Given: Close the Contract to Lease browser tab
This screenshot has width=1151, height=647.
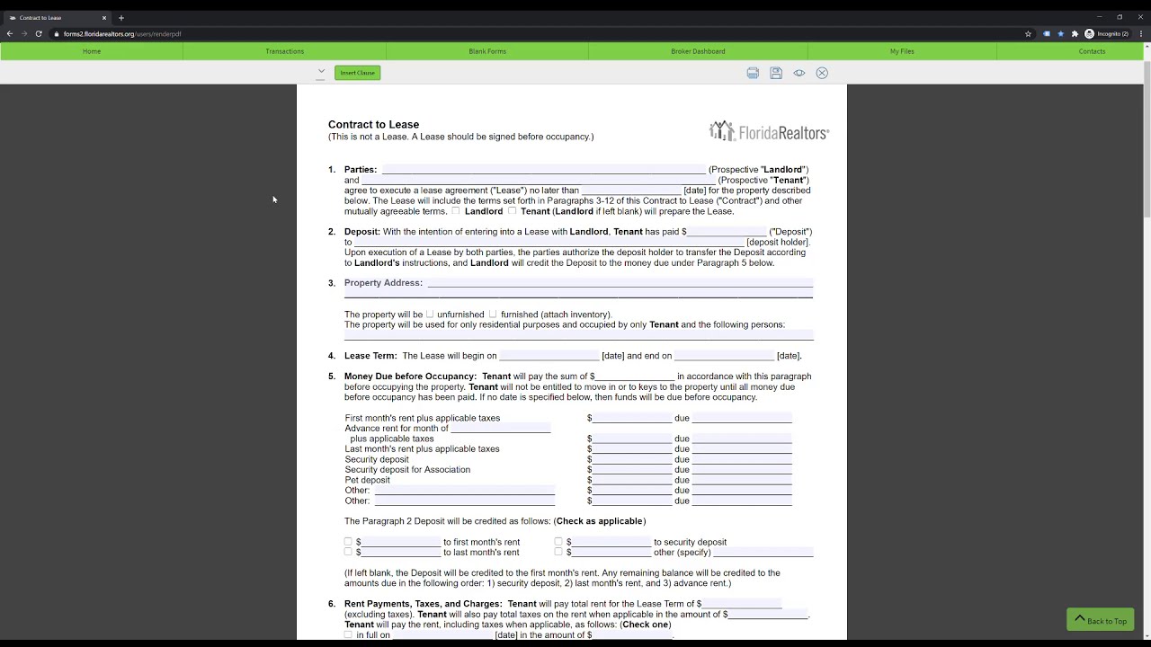Looking at the screenshot, I should pos(104,17).
